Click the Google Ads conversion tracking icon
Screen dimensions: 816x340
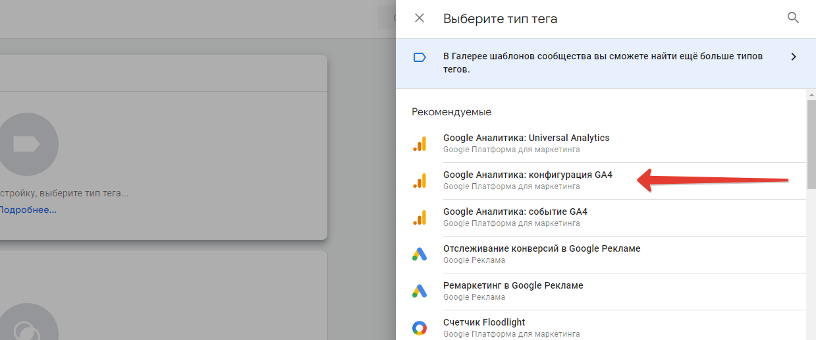pos(420,254)
